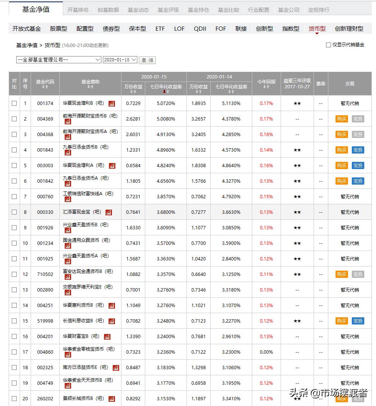Open the 2020-01-15 date dropdown
This screenshot has width=376, height=406.
pos(120,60)
